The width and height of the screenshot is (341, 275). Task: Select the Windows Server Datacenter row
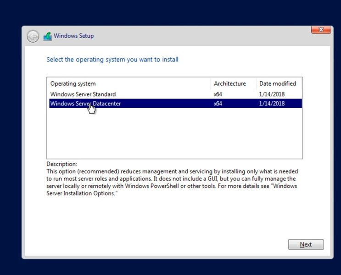point(175,104)
